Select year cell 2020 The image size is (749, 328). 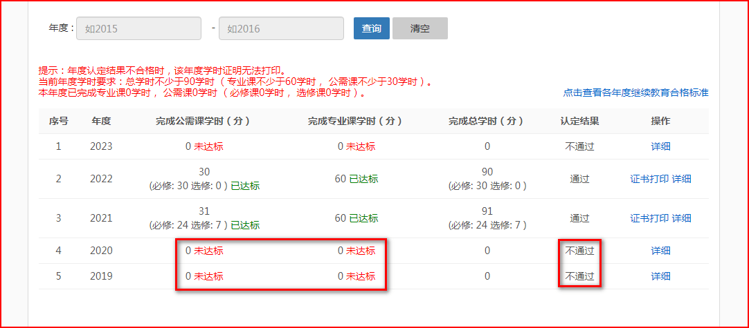[101, 250]
